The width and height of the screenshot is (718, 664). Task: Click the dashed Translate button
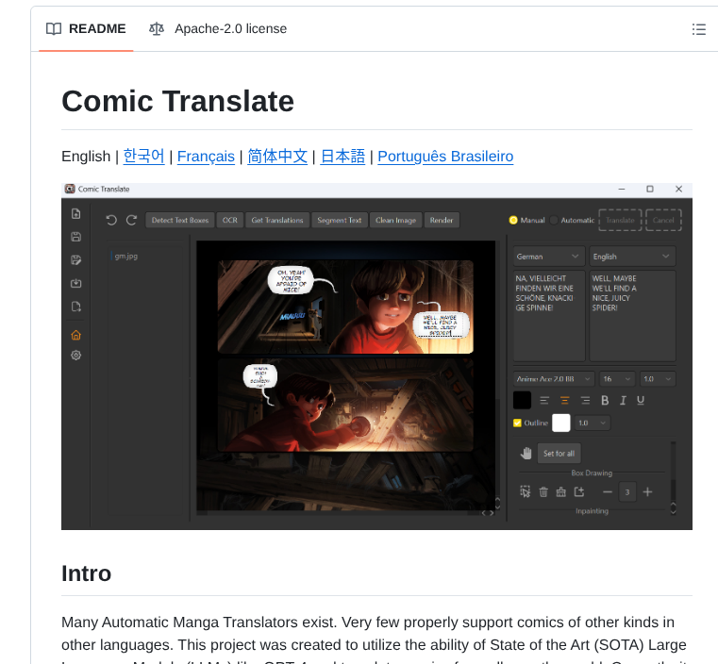coord(620,220)
